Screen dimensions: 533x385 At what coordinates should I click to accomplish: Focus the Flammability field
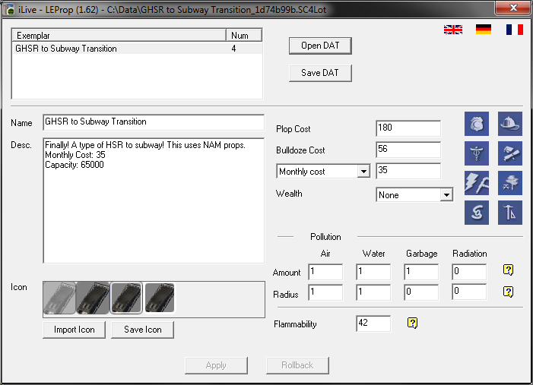pos(373,323)
